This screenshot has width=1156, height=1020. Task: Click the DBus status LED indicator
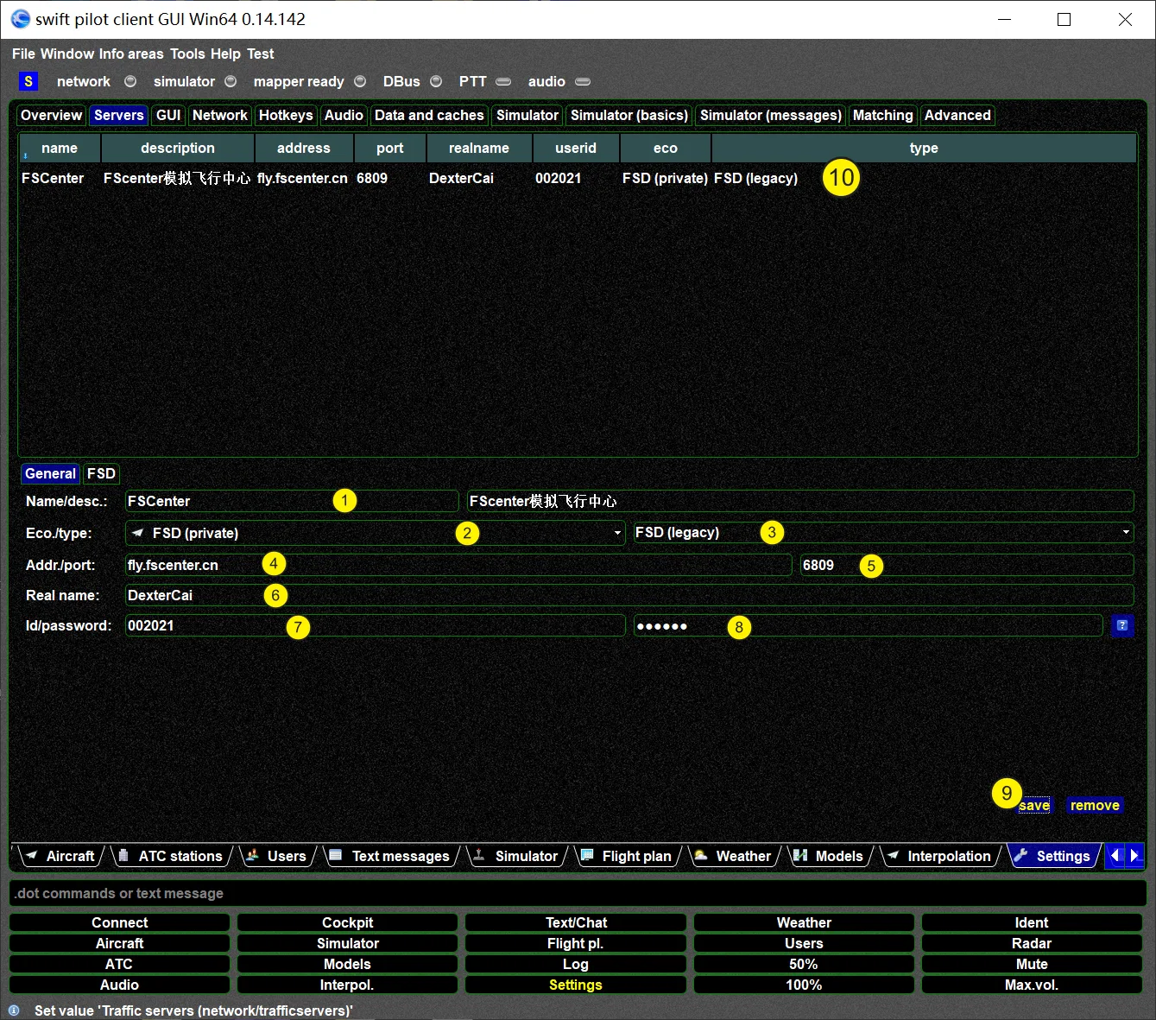click(x=436, y=81)
